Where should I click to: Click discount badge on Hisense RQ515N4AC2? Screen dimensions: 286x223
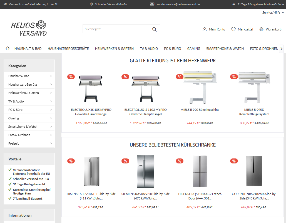pos(180,161)
